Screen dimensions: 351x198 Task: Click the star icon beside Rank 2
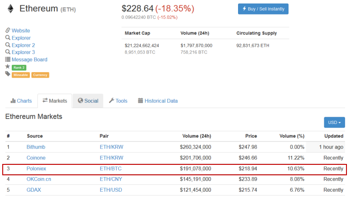8,67
